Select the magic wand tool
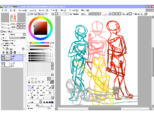The width and height of the screenshot is (154, 115). click(x=36, y=79)
